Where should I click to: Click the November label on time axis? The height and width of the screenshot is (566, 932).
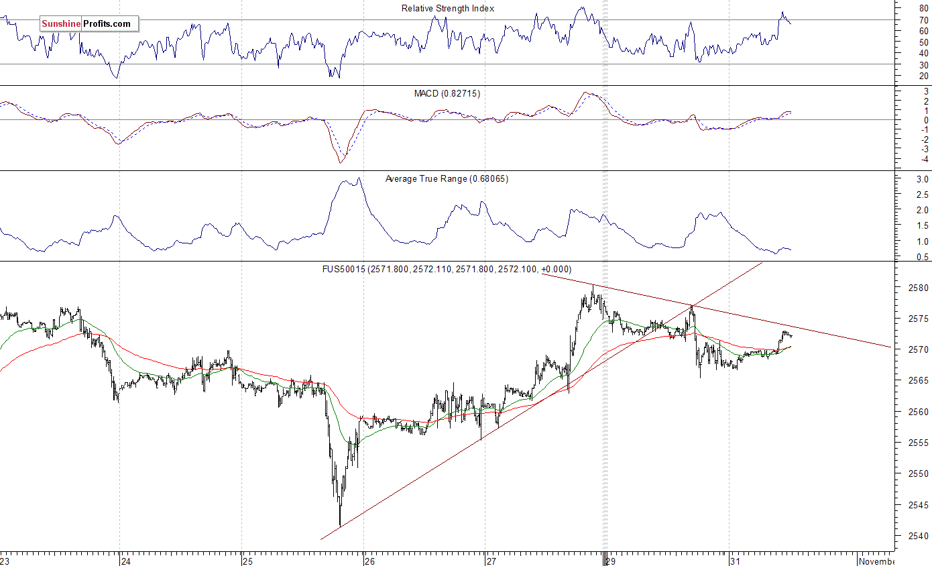tap(876, 561)
